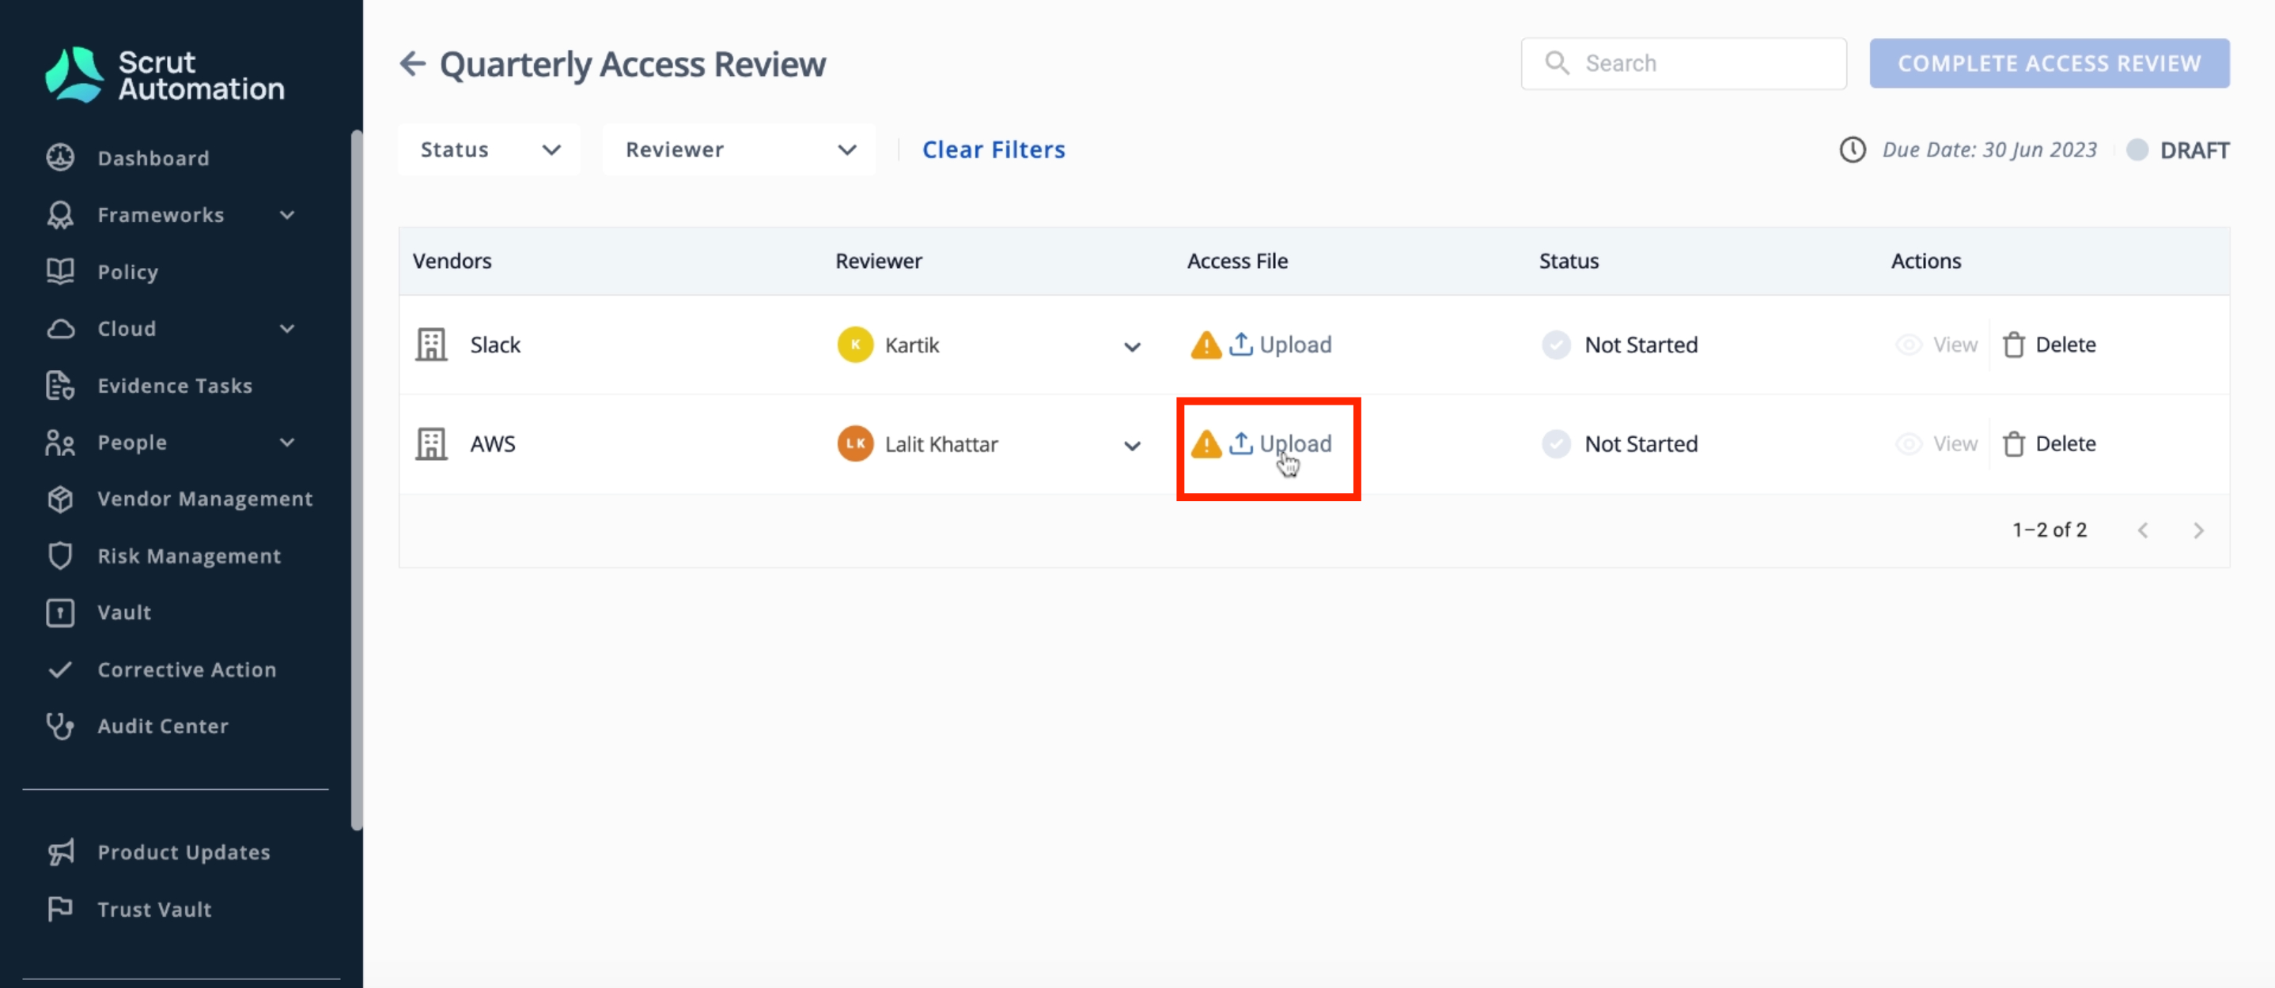This screenshot has width=2275, height=988.
Task: Click the search magnifier icon
Action: (1557, 63)
